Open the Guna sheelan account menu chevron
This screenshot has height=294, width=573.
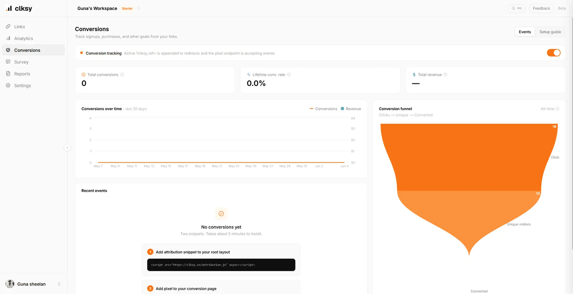[59, 284]
